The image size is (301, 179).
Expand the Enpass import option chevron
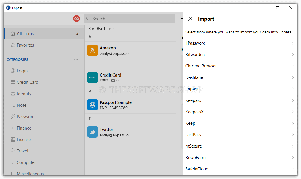pos(293,89)
